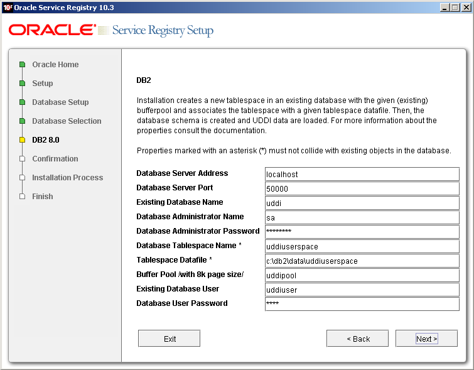Edit the Existing Database User field
The image size is (474, 370).
362,290
